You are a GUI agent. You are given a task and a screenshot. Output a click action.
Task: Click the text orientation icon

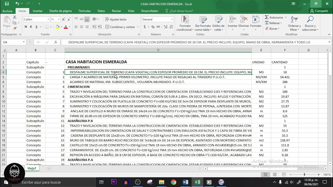94,19
